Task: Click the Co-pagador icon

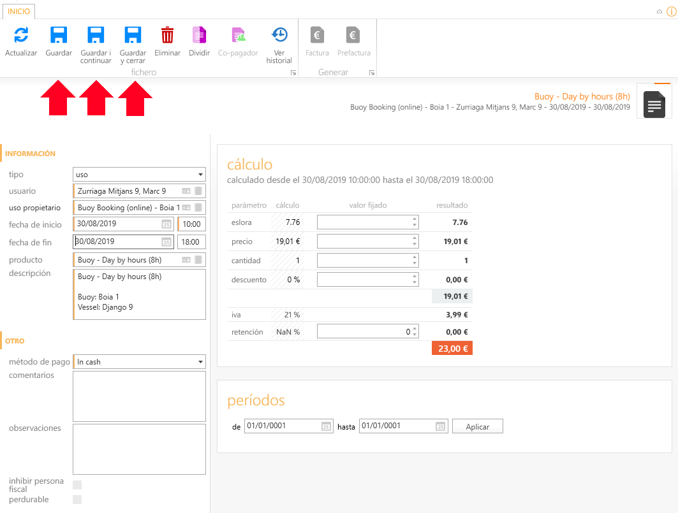Action: pos(239,35)
